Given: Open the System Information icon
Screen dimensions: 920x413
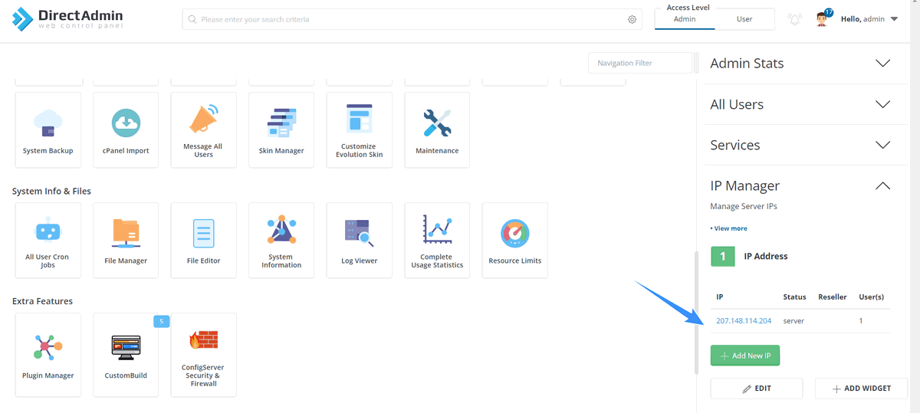Looking at the screenshot, I should click(281, 240).
